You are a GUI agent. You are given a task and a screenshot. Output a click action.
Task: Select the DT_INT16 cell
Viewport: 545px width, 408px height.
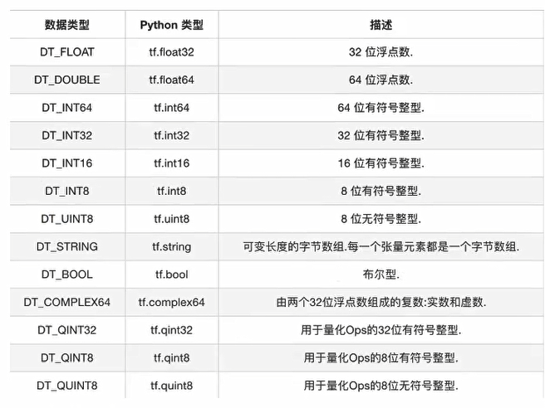pos(67,163)
